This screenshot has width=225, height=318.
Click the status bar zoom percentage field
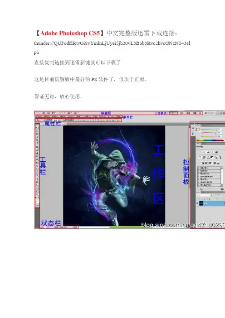42,227
